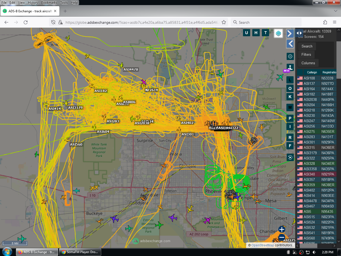Select ASI340 row in aircraft list

pyautogui.click(x=317, y=174)
